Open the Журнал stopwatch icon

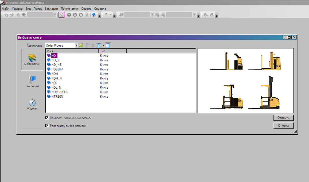tap(32, 104)
